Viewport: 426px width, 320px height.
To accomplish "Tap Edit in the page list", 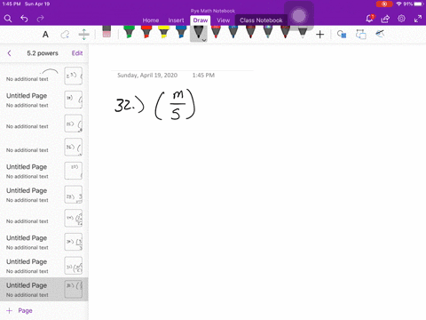I will coord(77,53).
